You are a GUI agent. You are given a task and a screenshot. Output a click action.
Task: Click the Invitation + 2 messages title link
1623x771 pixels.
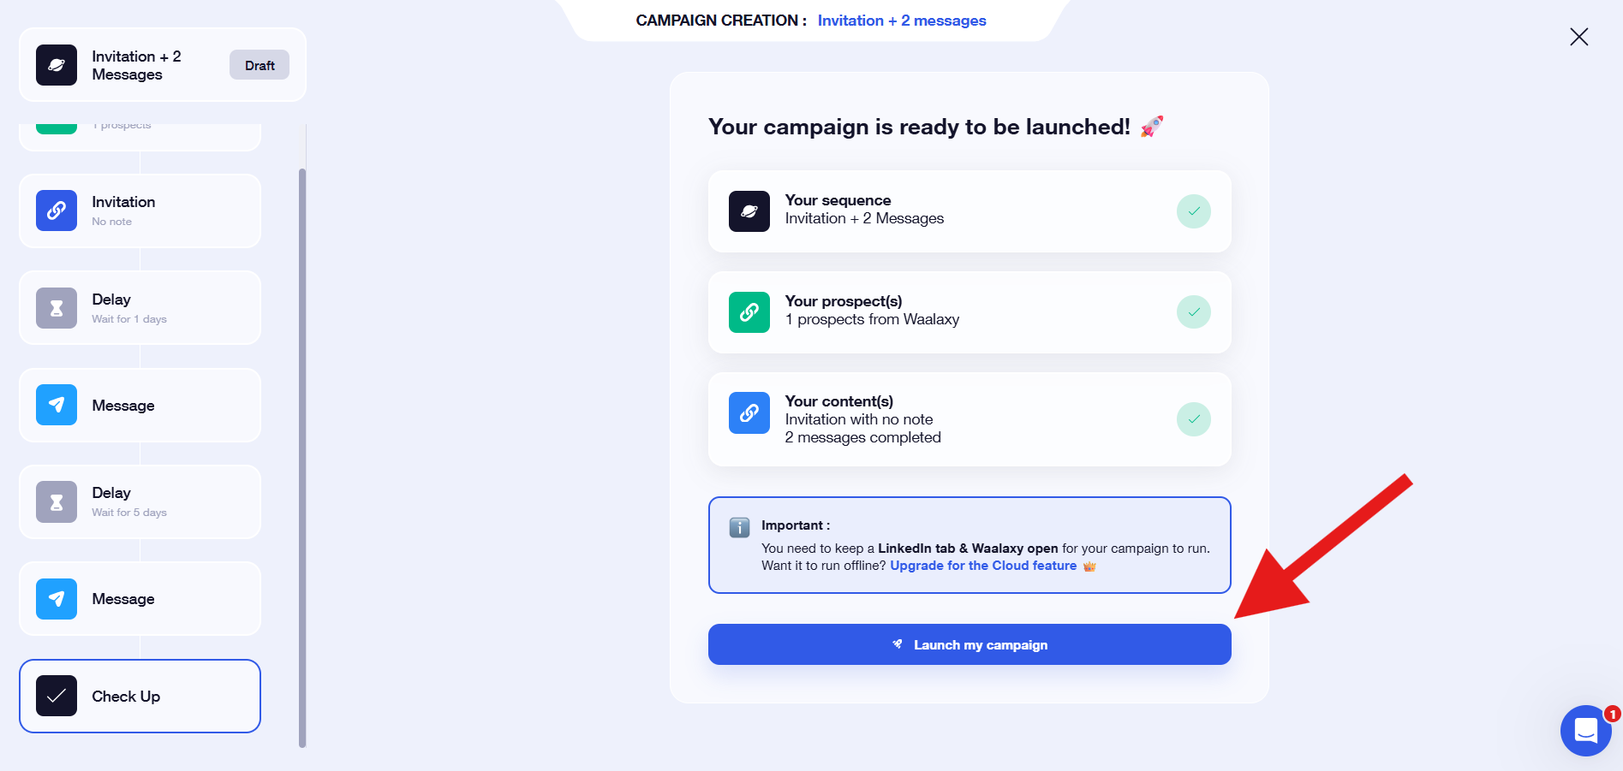tap(902, 20)
